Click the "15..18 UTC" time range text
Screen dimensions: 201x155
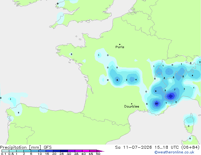click(x=166, y=147)
